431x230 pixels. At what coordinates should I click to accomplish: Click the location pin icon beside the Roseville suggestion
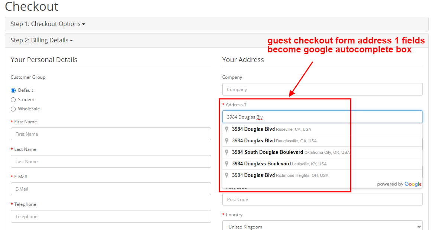coord(226,129)
